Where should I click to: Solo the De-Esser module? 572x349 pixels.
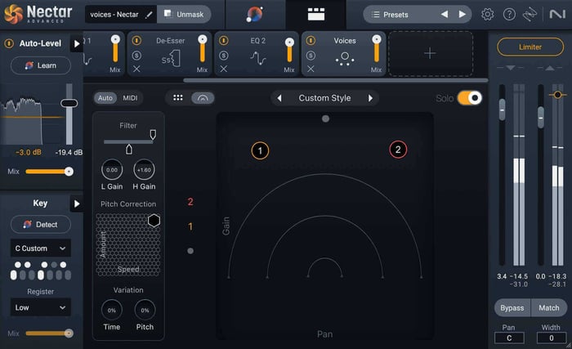136,56
